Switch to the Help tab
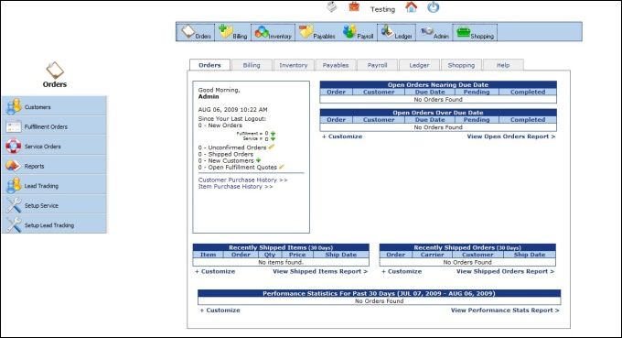 tap(503, 65)
